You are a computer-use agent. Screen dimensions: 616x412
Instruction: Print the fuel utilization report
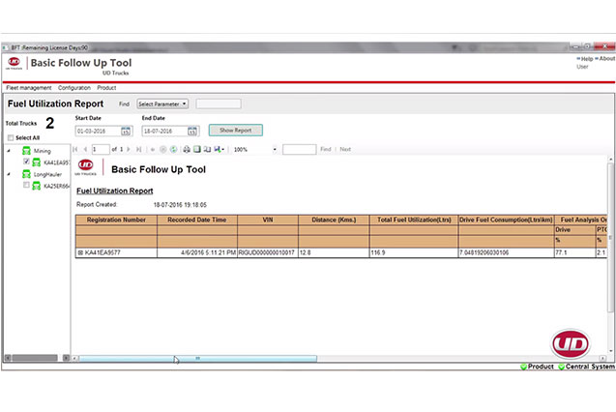187,149
